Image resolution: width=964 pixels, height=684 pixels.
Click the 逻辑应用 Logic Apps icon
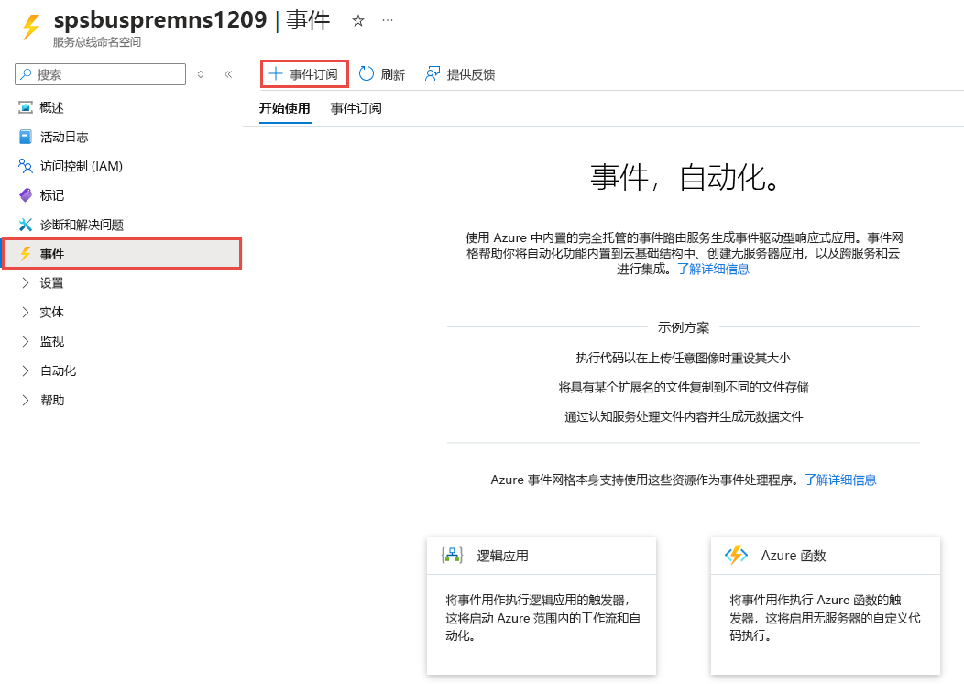[x=452, y=555]
